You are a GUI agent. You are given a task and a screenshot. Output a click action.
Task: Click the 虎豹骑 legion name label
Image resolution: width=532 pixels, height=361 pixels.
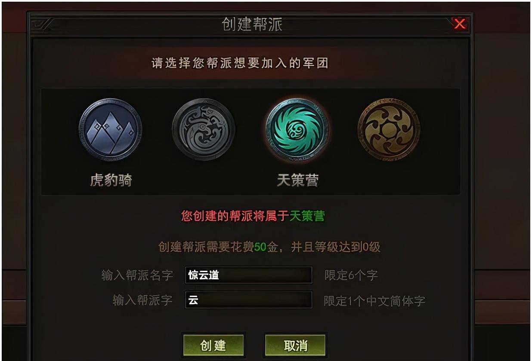point(110,180)
